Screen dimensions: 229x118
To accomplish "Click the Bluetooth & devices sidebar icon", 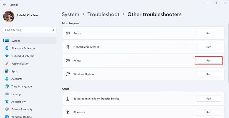I will coord(7,48).
